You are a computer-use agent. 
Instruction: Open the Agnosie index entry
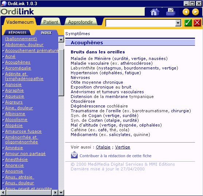click(x=13, y=84)
